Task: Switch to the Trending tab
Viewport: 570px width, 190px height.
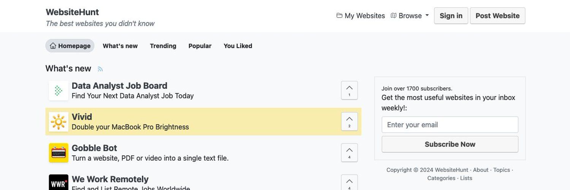Action: 163,46
